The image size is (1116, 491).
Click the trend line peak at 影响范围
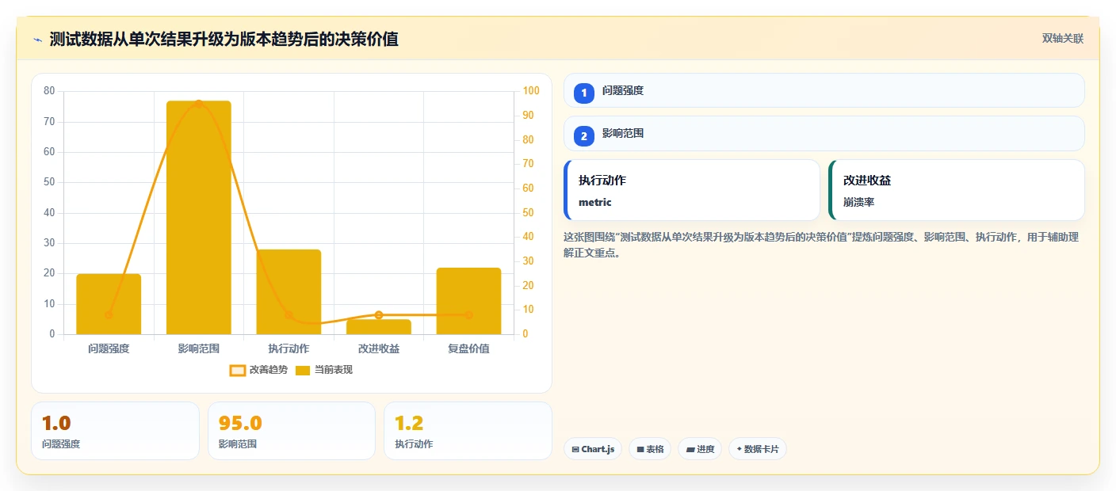point(199,104)
